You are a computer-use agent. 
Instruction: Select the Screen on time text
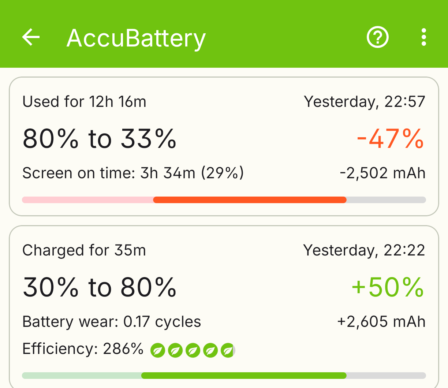coord(133,173)
